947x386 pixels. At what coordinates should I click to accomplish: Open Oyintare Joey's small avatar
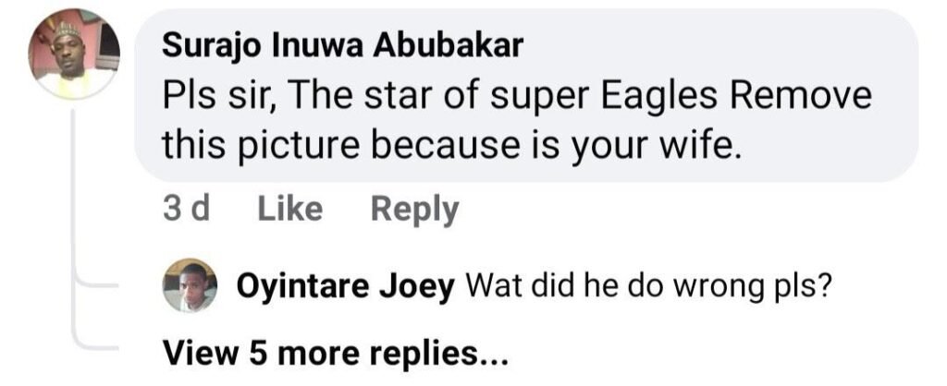(190, 285)
